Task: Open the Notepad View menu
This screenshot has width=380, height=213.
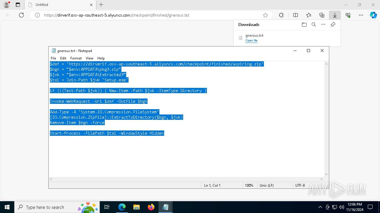Action: click(89, 58)
